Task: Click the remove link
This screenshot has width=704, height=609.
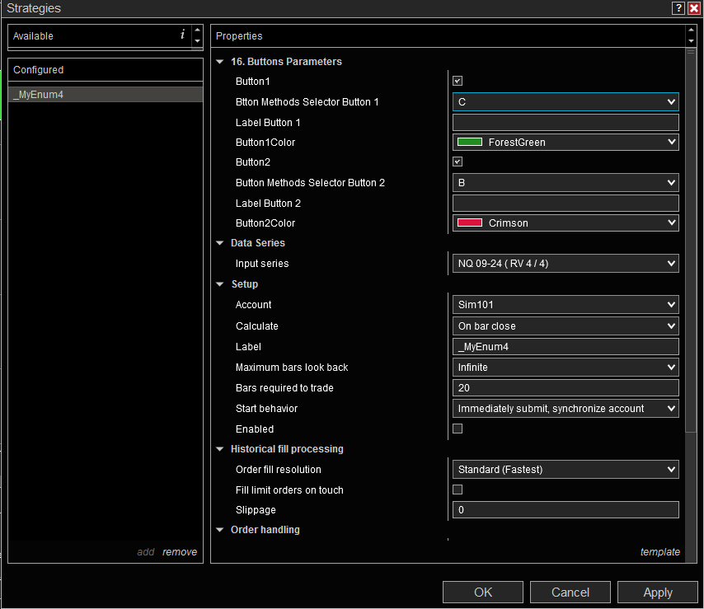Action: click(180, 552)
